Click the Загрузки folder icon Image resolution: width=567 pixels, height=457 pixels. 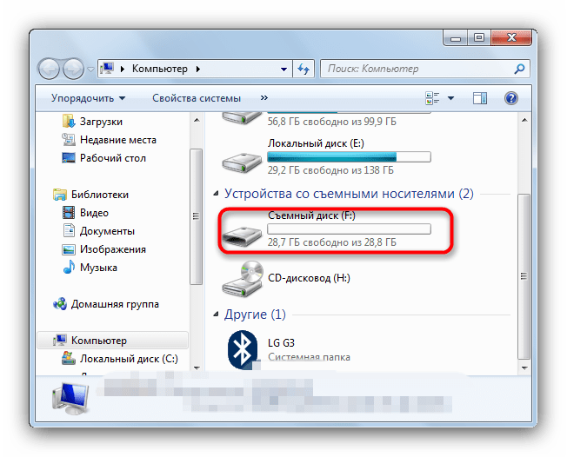click(69, 122)
